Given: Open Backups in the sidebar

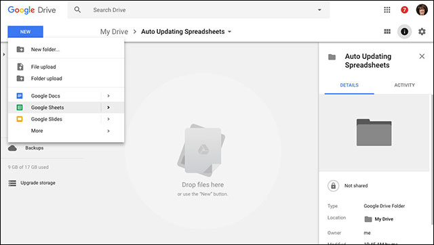Looking at the screenshot, I should click(35, 148).
